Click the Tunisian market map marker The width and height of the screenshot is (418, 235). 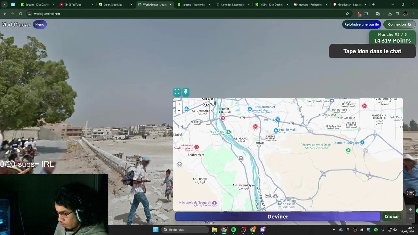250,109
